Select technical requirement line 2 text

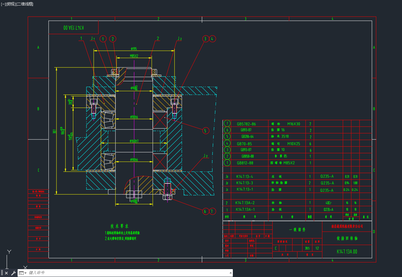coord(121,239)
